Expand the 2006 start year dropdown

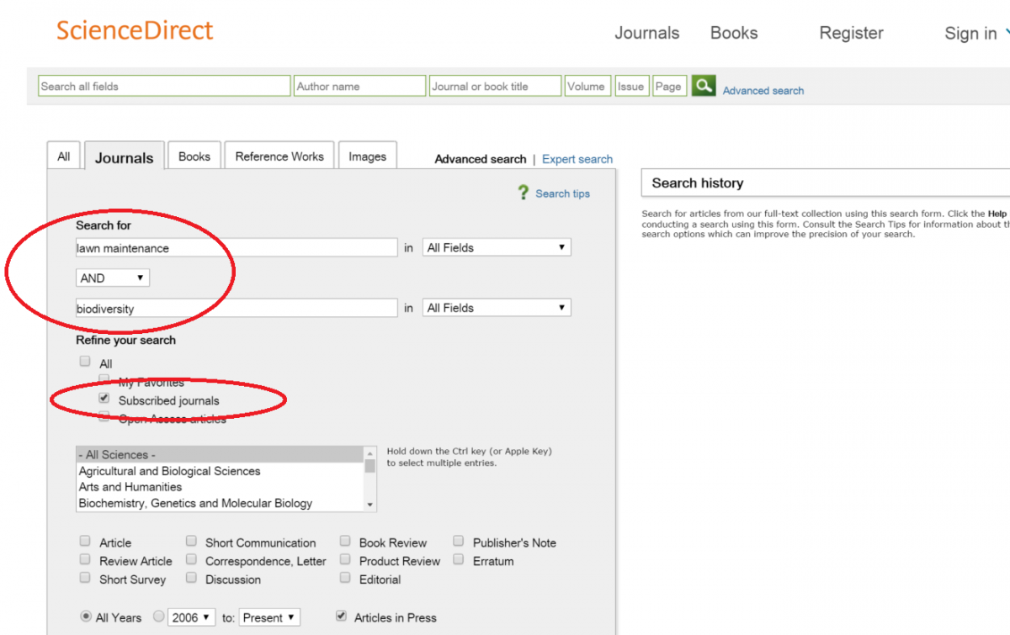pyautogui.click(x=193, y=617)
